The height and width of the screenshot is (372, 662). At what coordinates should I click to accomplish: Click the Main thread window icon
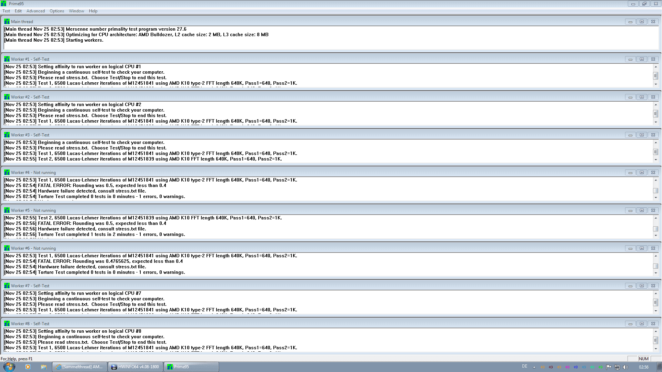[x=7, y=21]
